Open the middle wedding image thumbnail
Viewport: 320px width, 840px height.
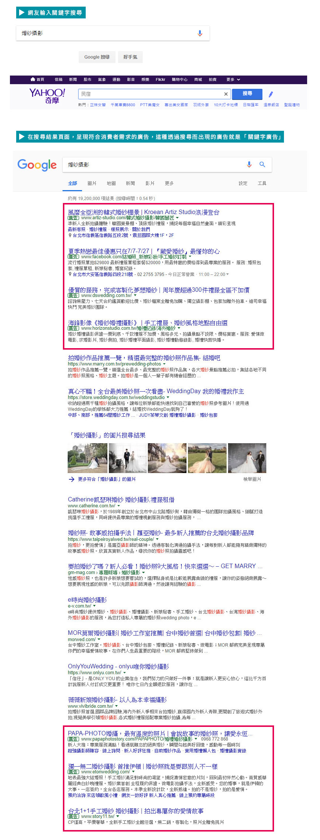point(167,458)
